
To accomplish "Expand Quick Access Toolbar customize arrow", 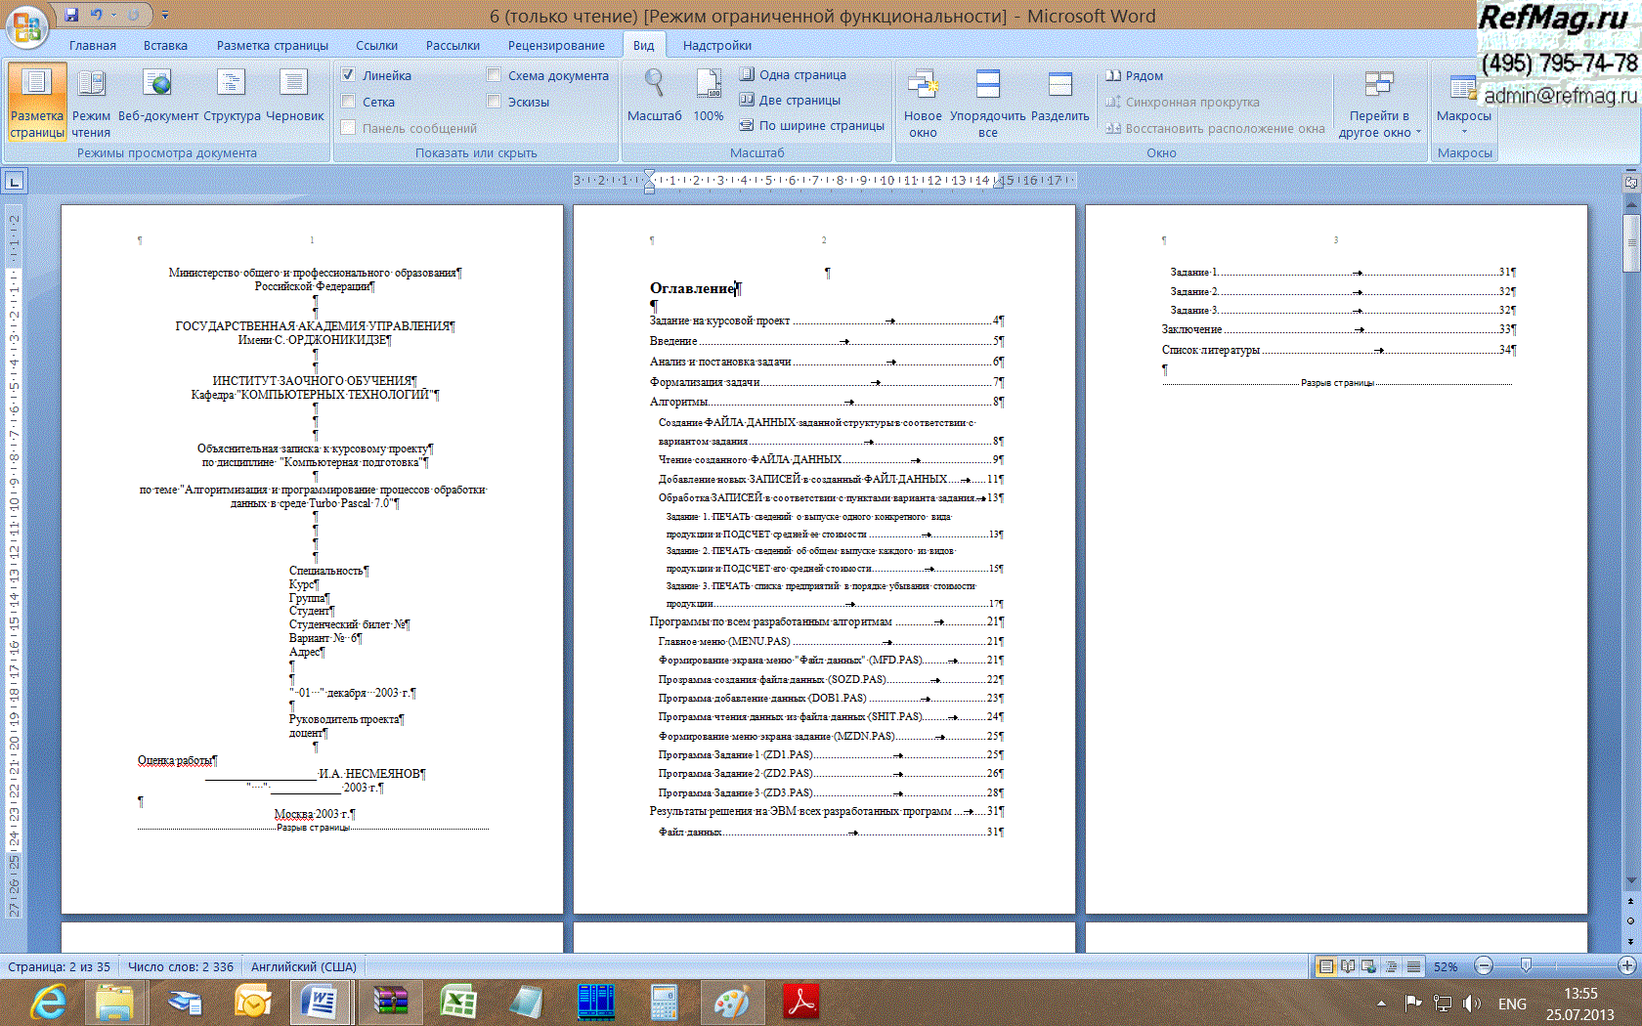I will [x=165, y=16].
